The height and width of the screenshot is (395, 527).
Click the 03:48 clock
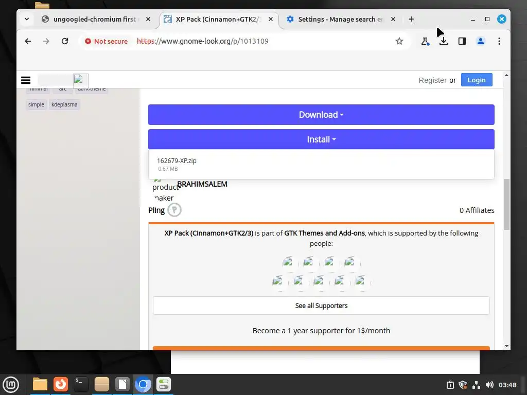click(507, 385)
